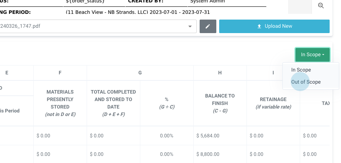Click column letter E header
This screenshot has height=163, width=341.
point(7,73)
